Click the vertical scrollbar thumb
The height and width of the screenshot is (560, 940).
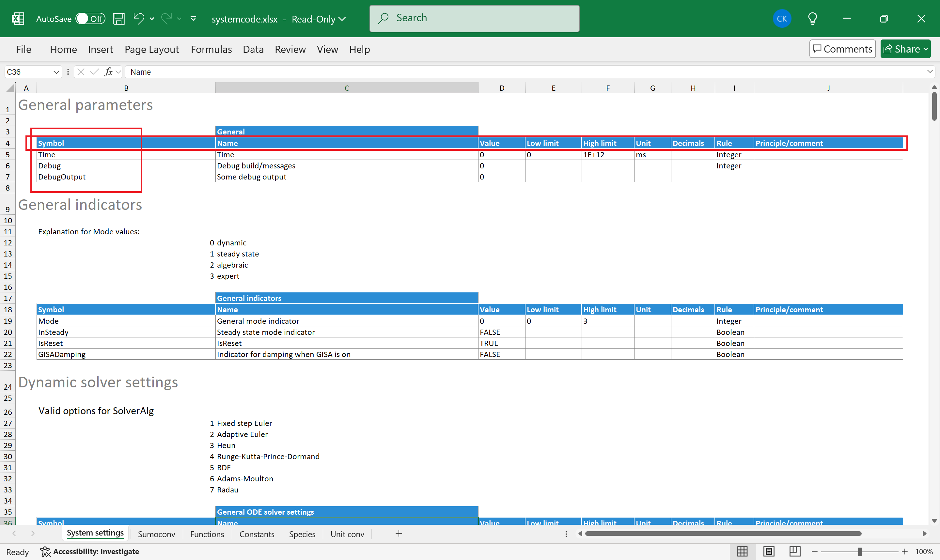click(x=934, y=106)
